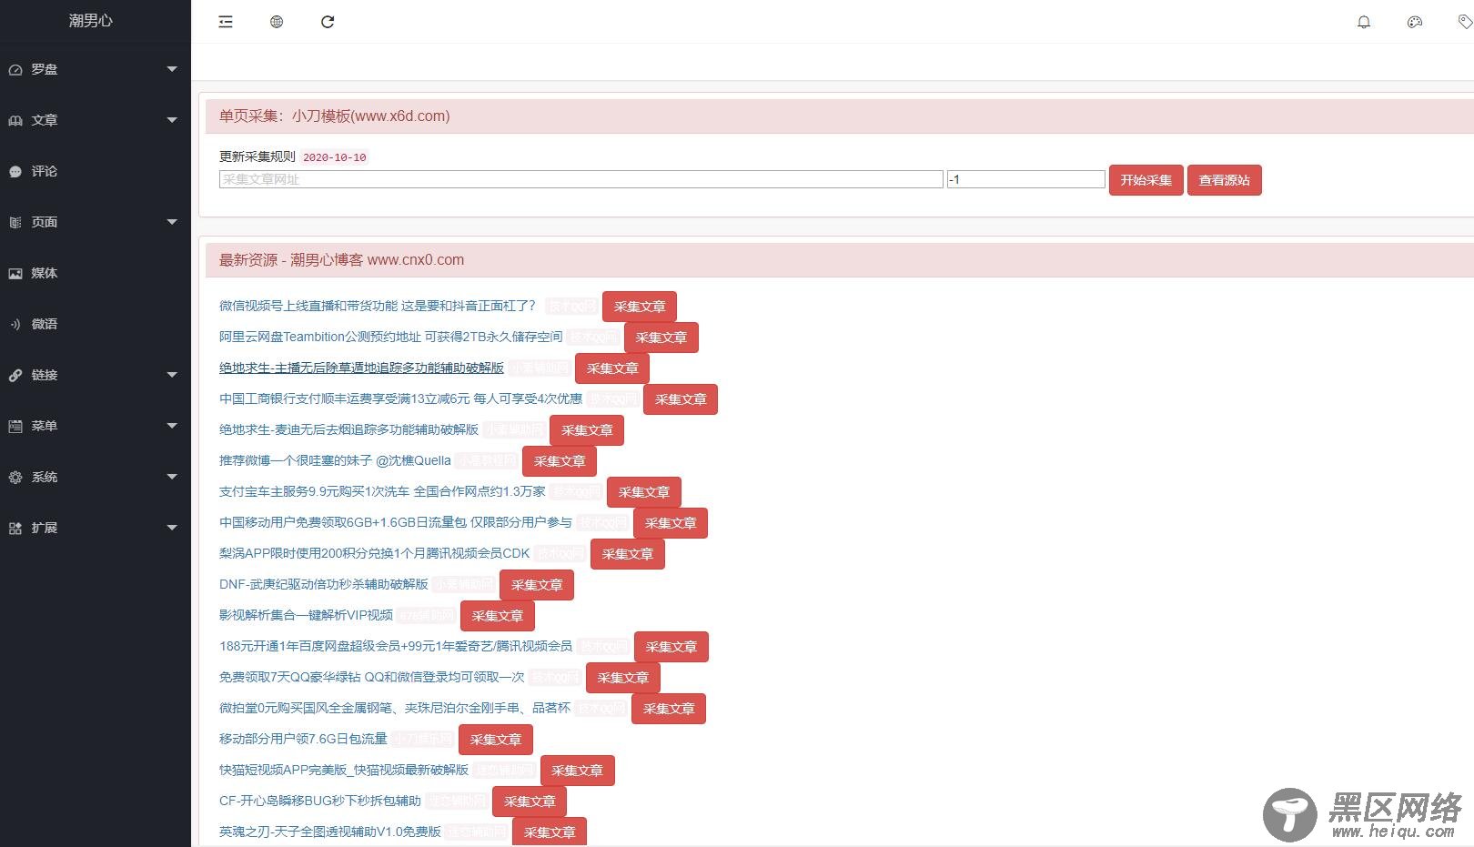Expand the 系统 menu arrow
Viewport: 1474px width, 847px height.
(x=172, y=477)
